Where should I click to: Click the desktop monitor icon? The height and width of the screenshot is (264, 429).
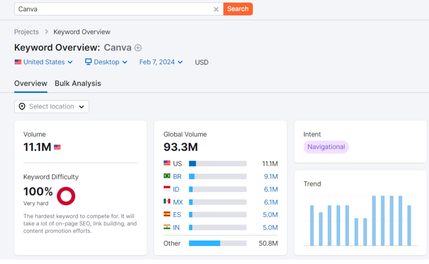tap(88, 62)
